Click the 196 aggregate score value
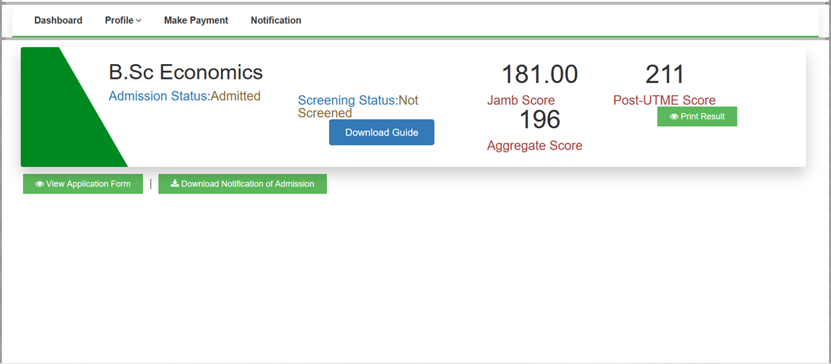This screenshot has width=831, height=364. coord(539,120)
